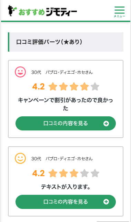Image resolution: width=131 pixels, height=222 pixels.
Task: Click the pink laughing face icon
Action: [20, 72]
